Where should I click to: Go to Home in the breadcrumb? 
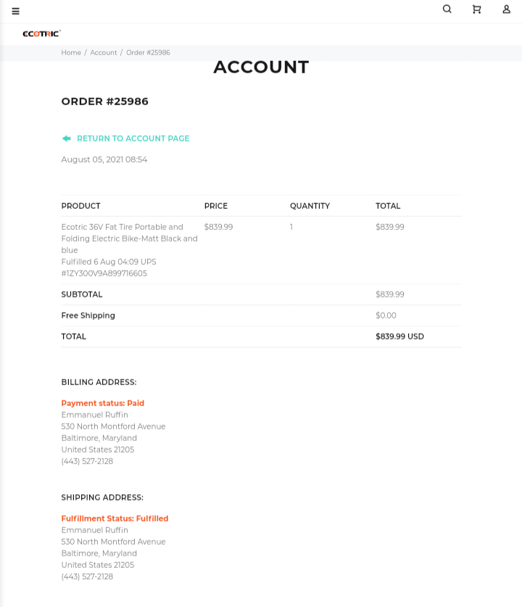coord(71,53)
